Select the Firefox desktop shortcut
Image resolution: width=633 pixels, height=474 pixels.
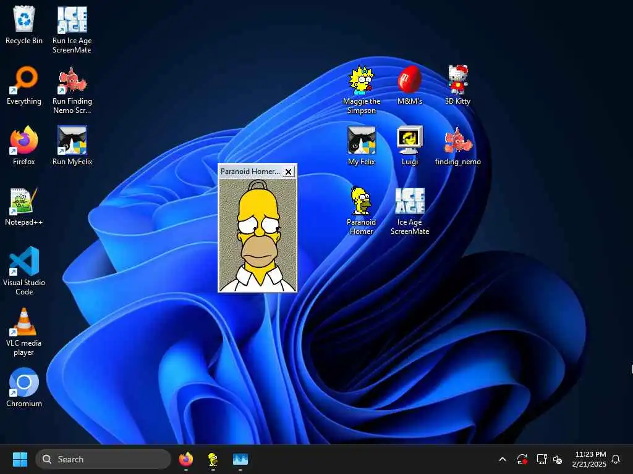[24, 146]
